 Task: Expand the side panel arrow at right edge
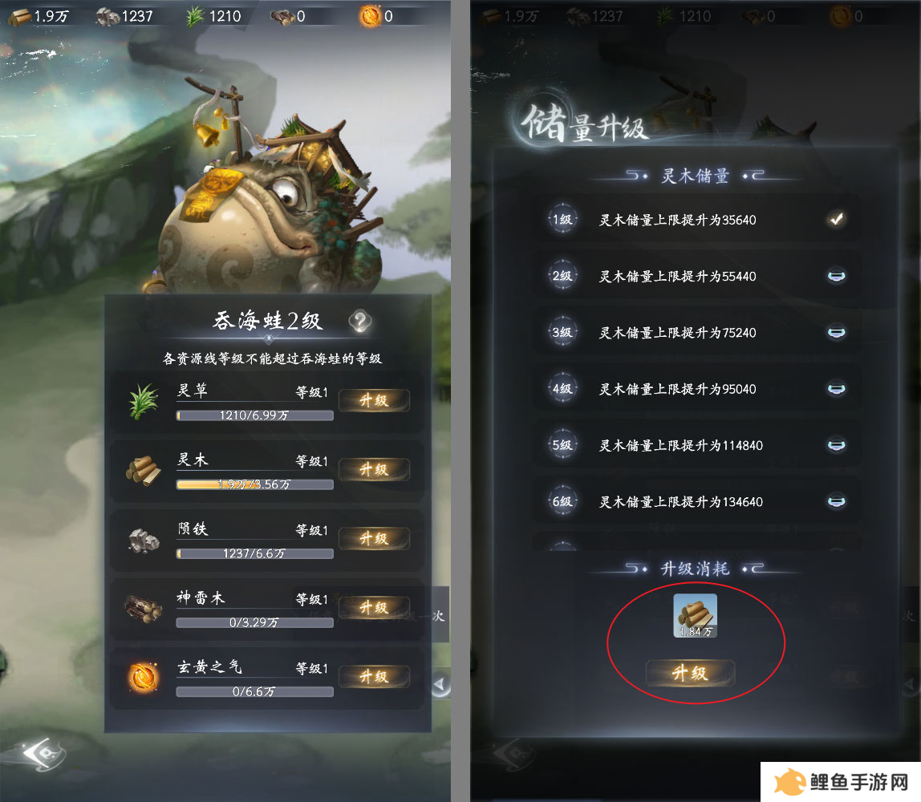point(440,683)
